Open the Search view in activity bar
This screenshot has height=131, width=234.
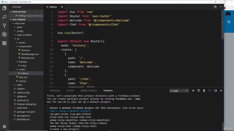pyautogui.click(x=4, y=17)
